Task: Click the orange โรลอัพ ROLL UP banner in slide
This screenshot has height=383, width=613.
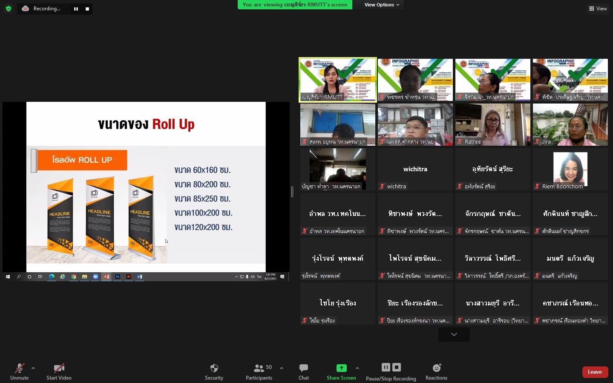Action: pyautogui.click(x=82, y=160)
